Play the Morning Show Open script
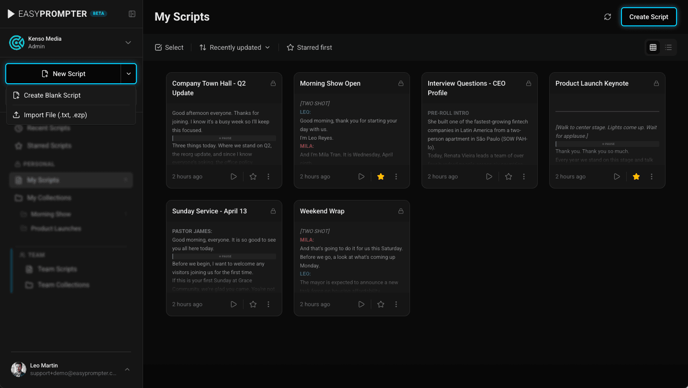Image resolution: width=688 pixels, height=388 pixels. click(x=361, y=176)
